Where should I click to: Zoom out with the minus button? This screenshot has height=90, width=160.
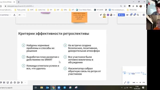pyautogui.click(x=137, y=82)
